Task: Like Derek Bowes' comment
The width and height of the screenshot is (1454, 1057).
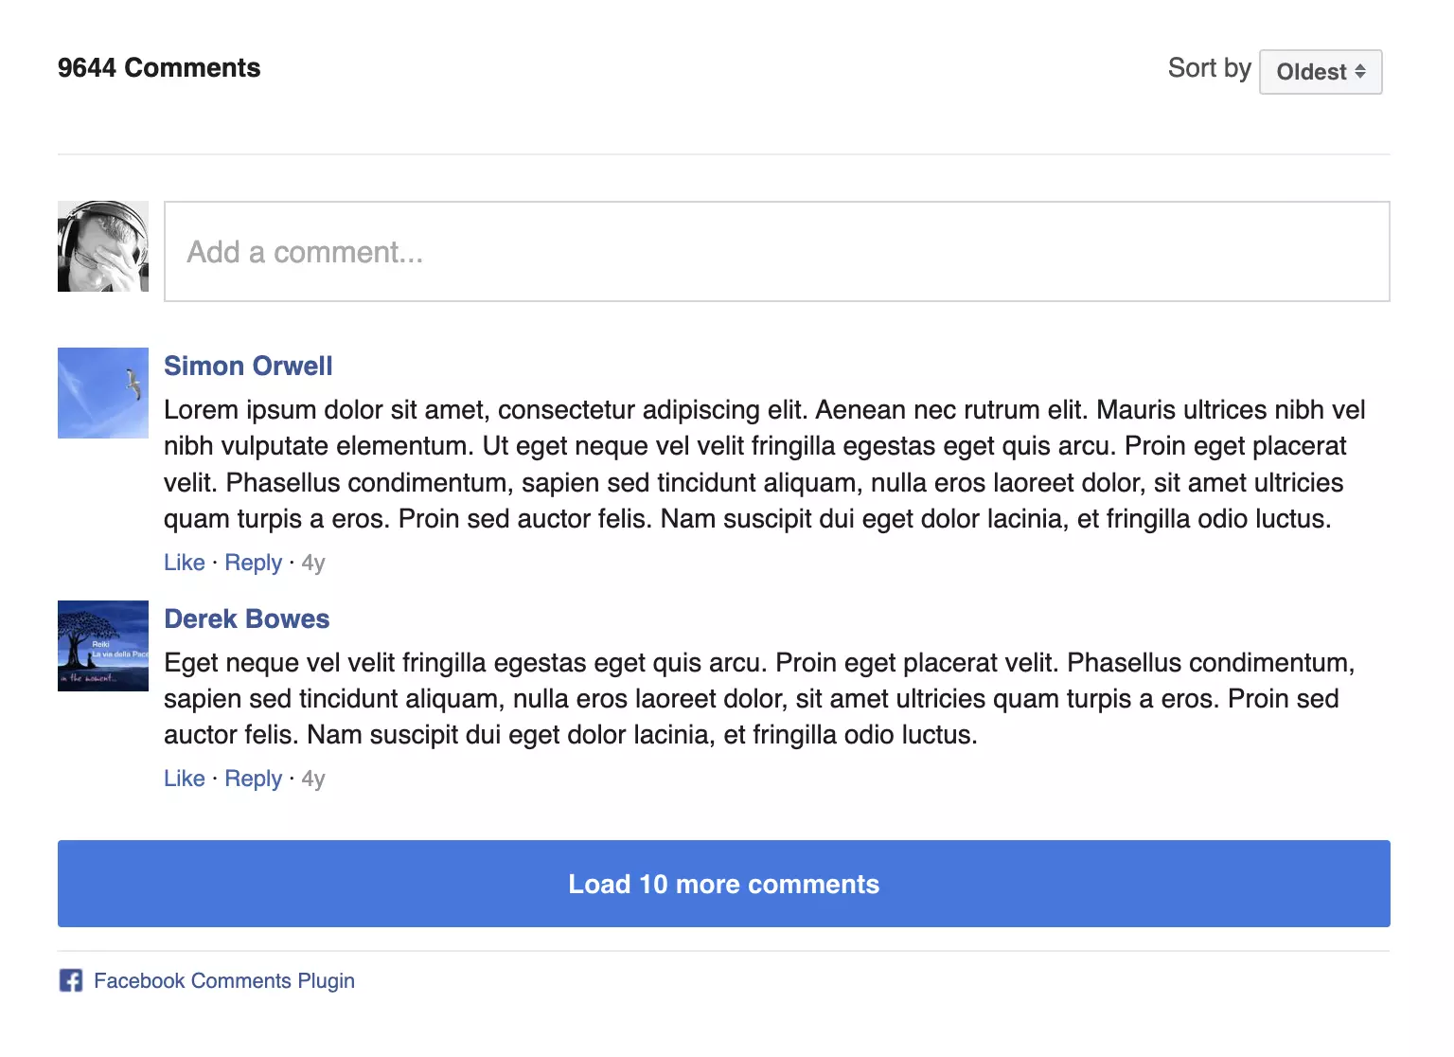Action: point(184,778)
